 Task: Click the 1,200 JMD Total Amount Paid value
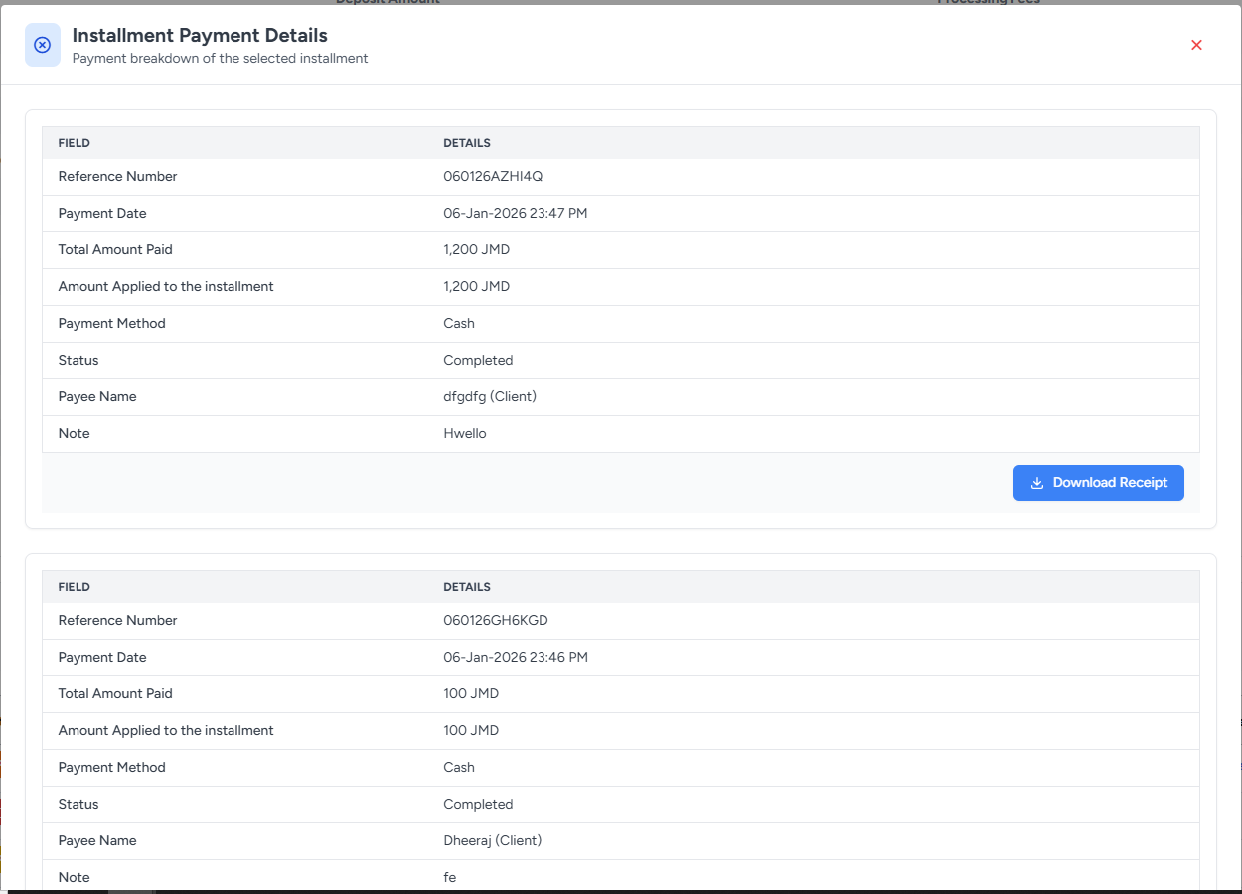[476, 250]
